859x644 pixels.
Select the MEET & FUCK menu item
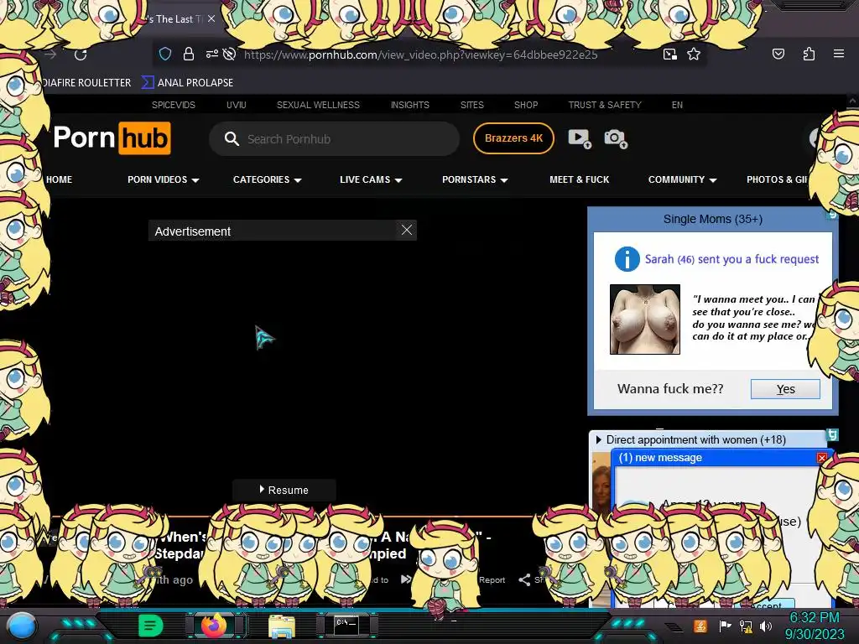[579, 179]
